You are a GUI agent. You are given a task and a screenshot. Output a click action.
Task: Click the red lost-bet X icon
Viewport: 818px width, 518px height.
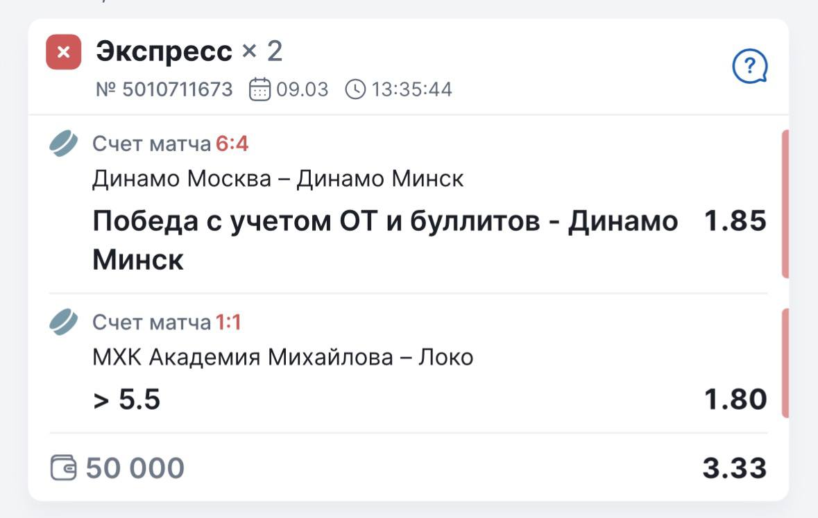tap(64, 52)
